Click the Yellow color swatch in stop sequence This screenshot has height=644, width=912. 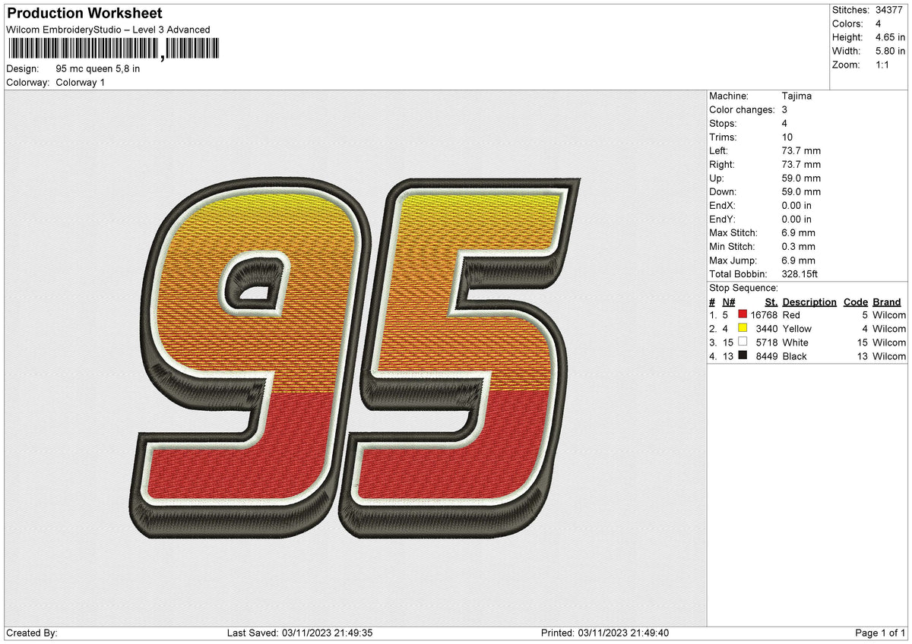click(x=743, y=328)
